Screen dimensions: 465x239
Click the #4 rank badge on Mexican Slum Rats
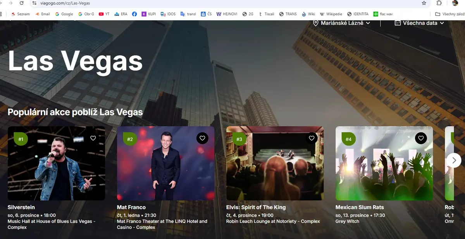point(349,139)
